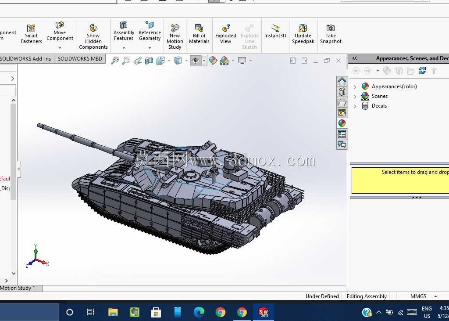
Task: Toggle Hide/Show Items eye icon
Action: point(196,61)
